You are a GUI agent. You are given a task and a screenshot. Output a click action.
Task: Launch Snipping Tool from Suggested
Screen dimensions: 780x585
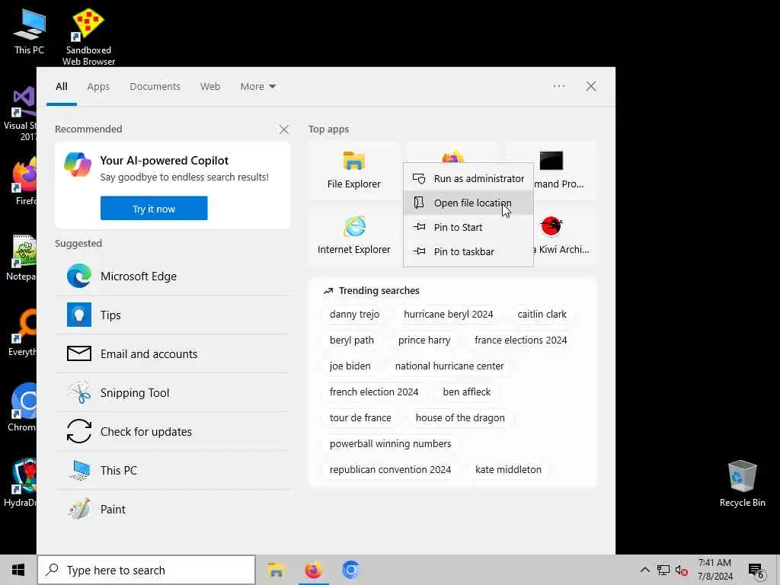tap(173, 392)
